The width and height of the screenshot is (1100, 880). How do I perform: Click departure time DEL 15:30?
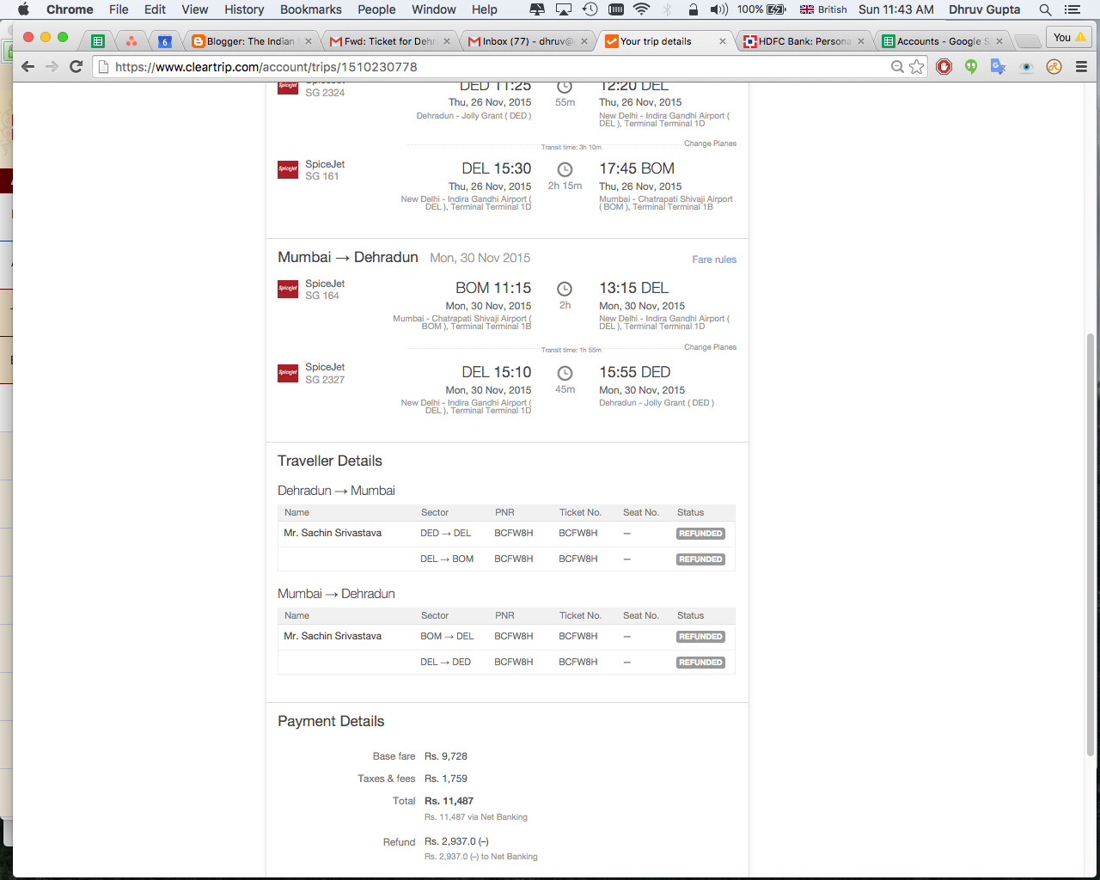497,168
